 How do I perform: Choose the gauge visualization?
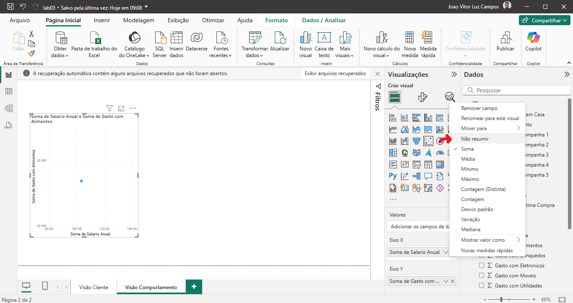point(440,152)
